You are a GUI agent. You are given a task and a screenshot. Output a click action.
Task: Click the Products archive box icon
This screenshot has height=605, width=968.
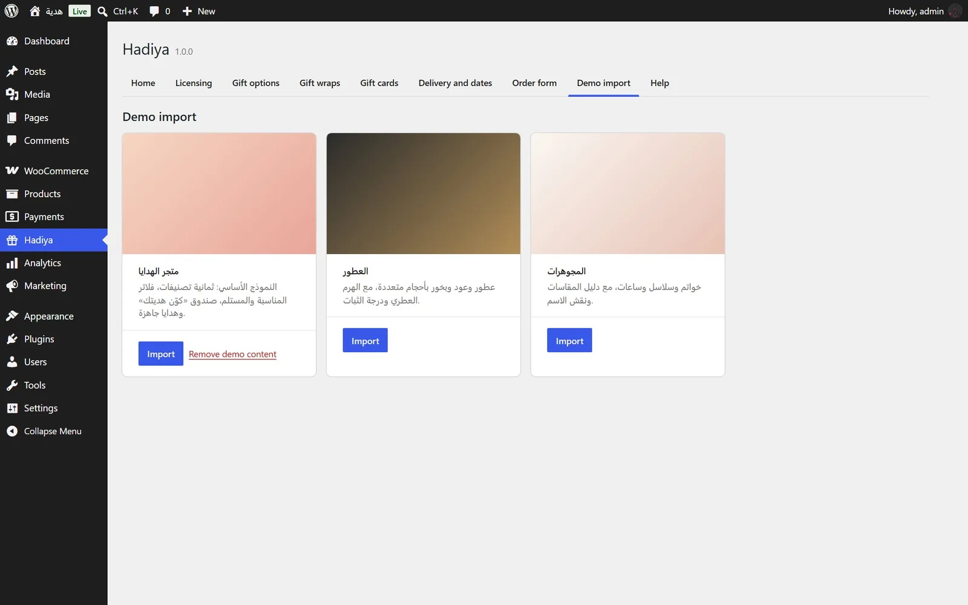click(12, 194)
